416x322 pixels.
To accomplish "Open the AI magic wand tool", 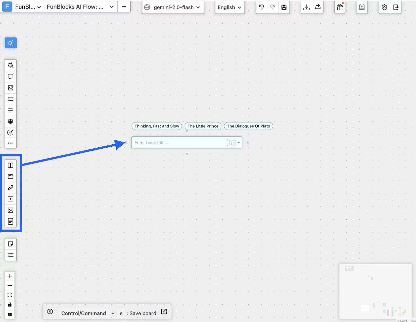I will tap(11, 65).
